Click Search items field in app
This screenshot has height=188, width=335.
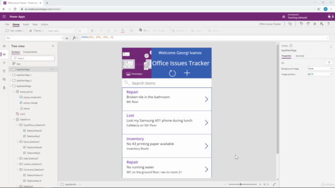[166, 83]
